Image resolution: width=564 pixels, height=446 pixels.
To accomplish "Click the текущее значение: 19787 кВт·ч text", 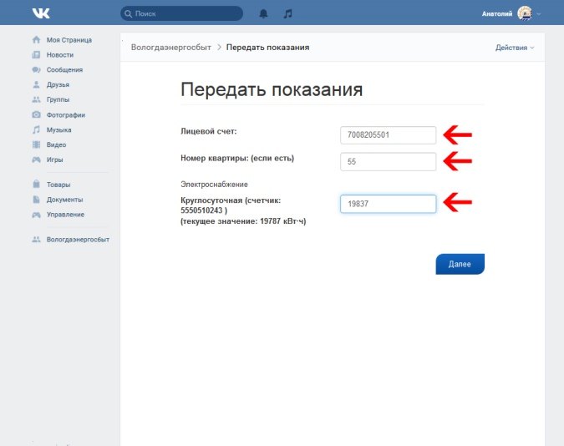I will coord(243,221).
